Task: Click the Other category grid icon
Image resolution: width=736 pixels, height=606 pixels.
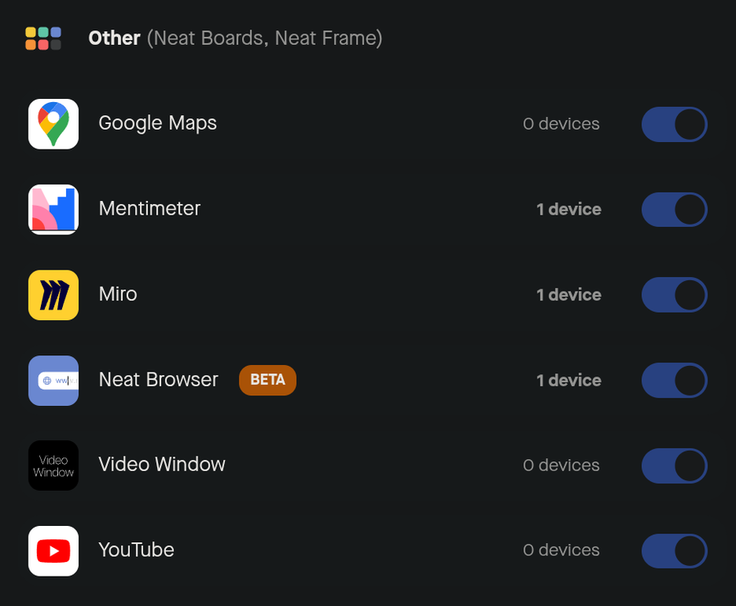Action: pos(43,38)
